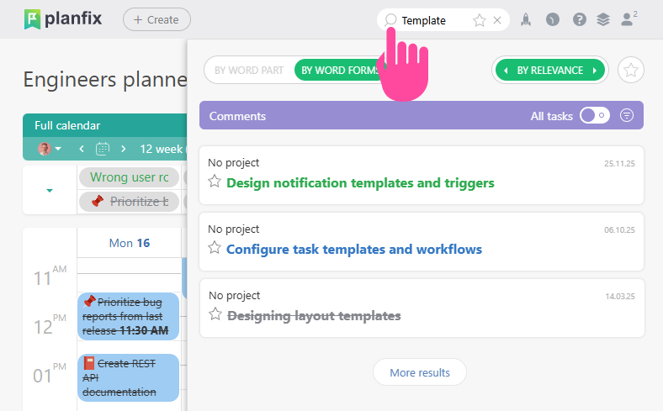The image size is (663, 411).
Task: Open the user avatar dropdown in calendar
Action: coord(50,149)
